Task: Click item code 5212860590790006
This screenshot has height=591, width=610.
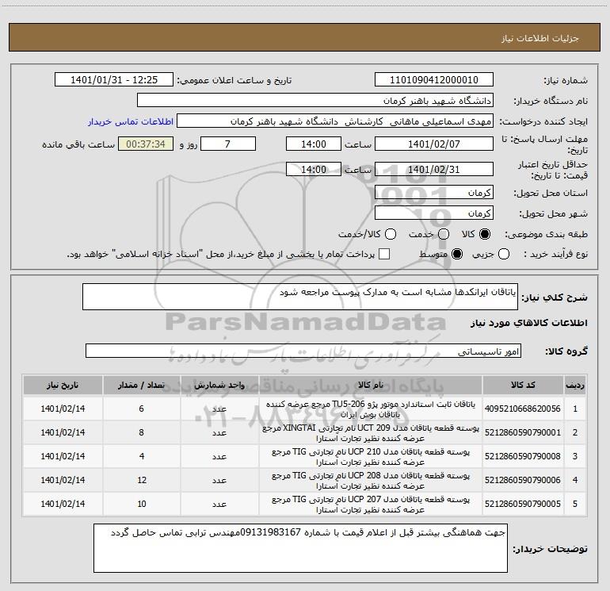Action: click(523, 480)
